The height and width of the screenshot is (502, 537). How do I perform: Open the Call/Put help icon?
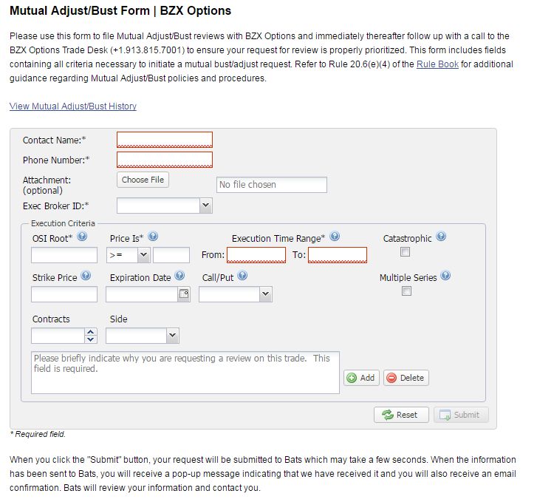coord(242,275)
